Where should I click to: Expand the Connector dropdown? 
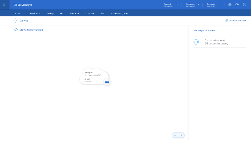220,4
